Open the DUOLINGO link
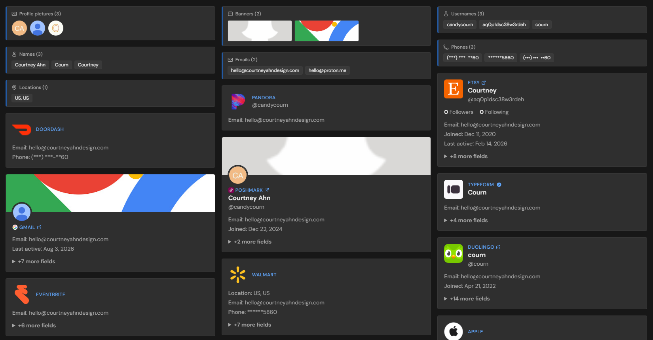The width and height of the screenshot is (653, 340). (x=481, y=247)
